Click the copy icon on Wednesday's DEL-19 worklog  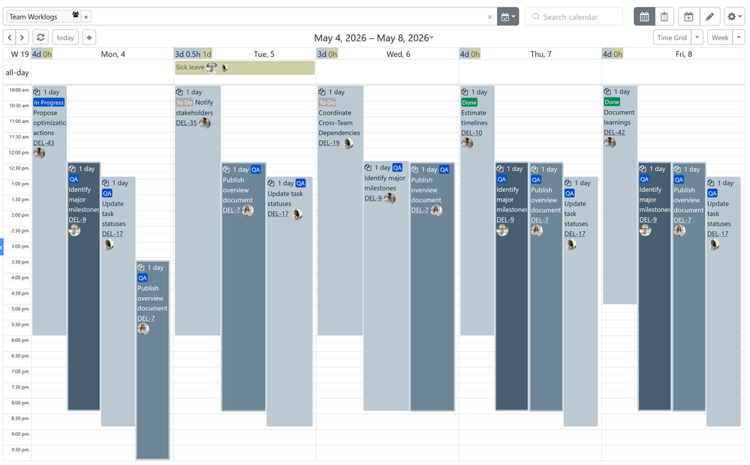point(322,91)
